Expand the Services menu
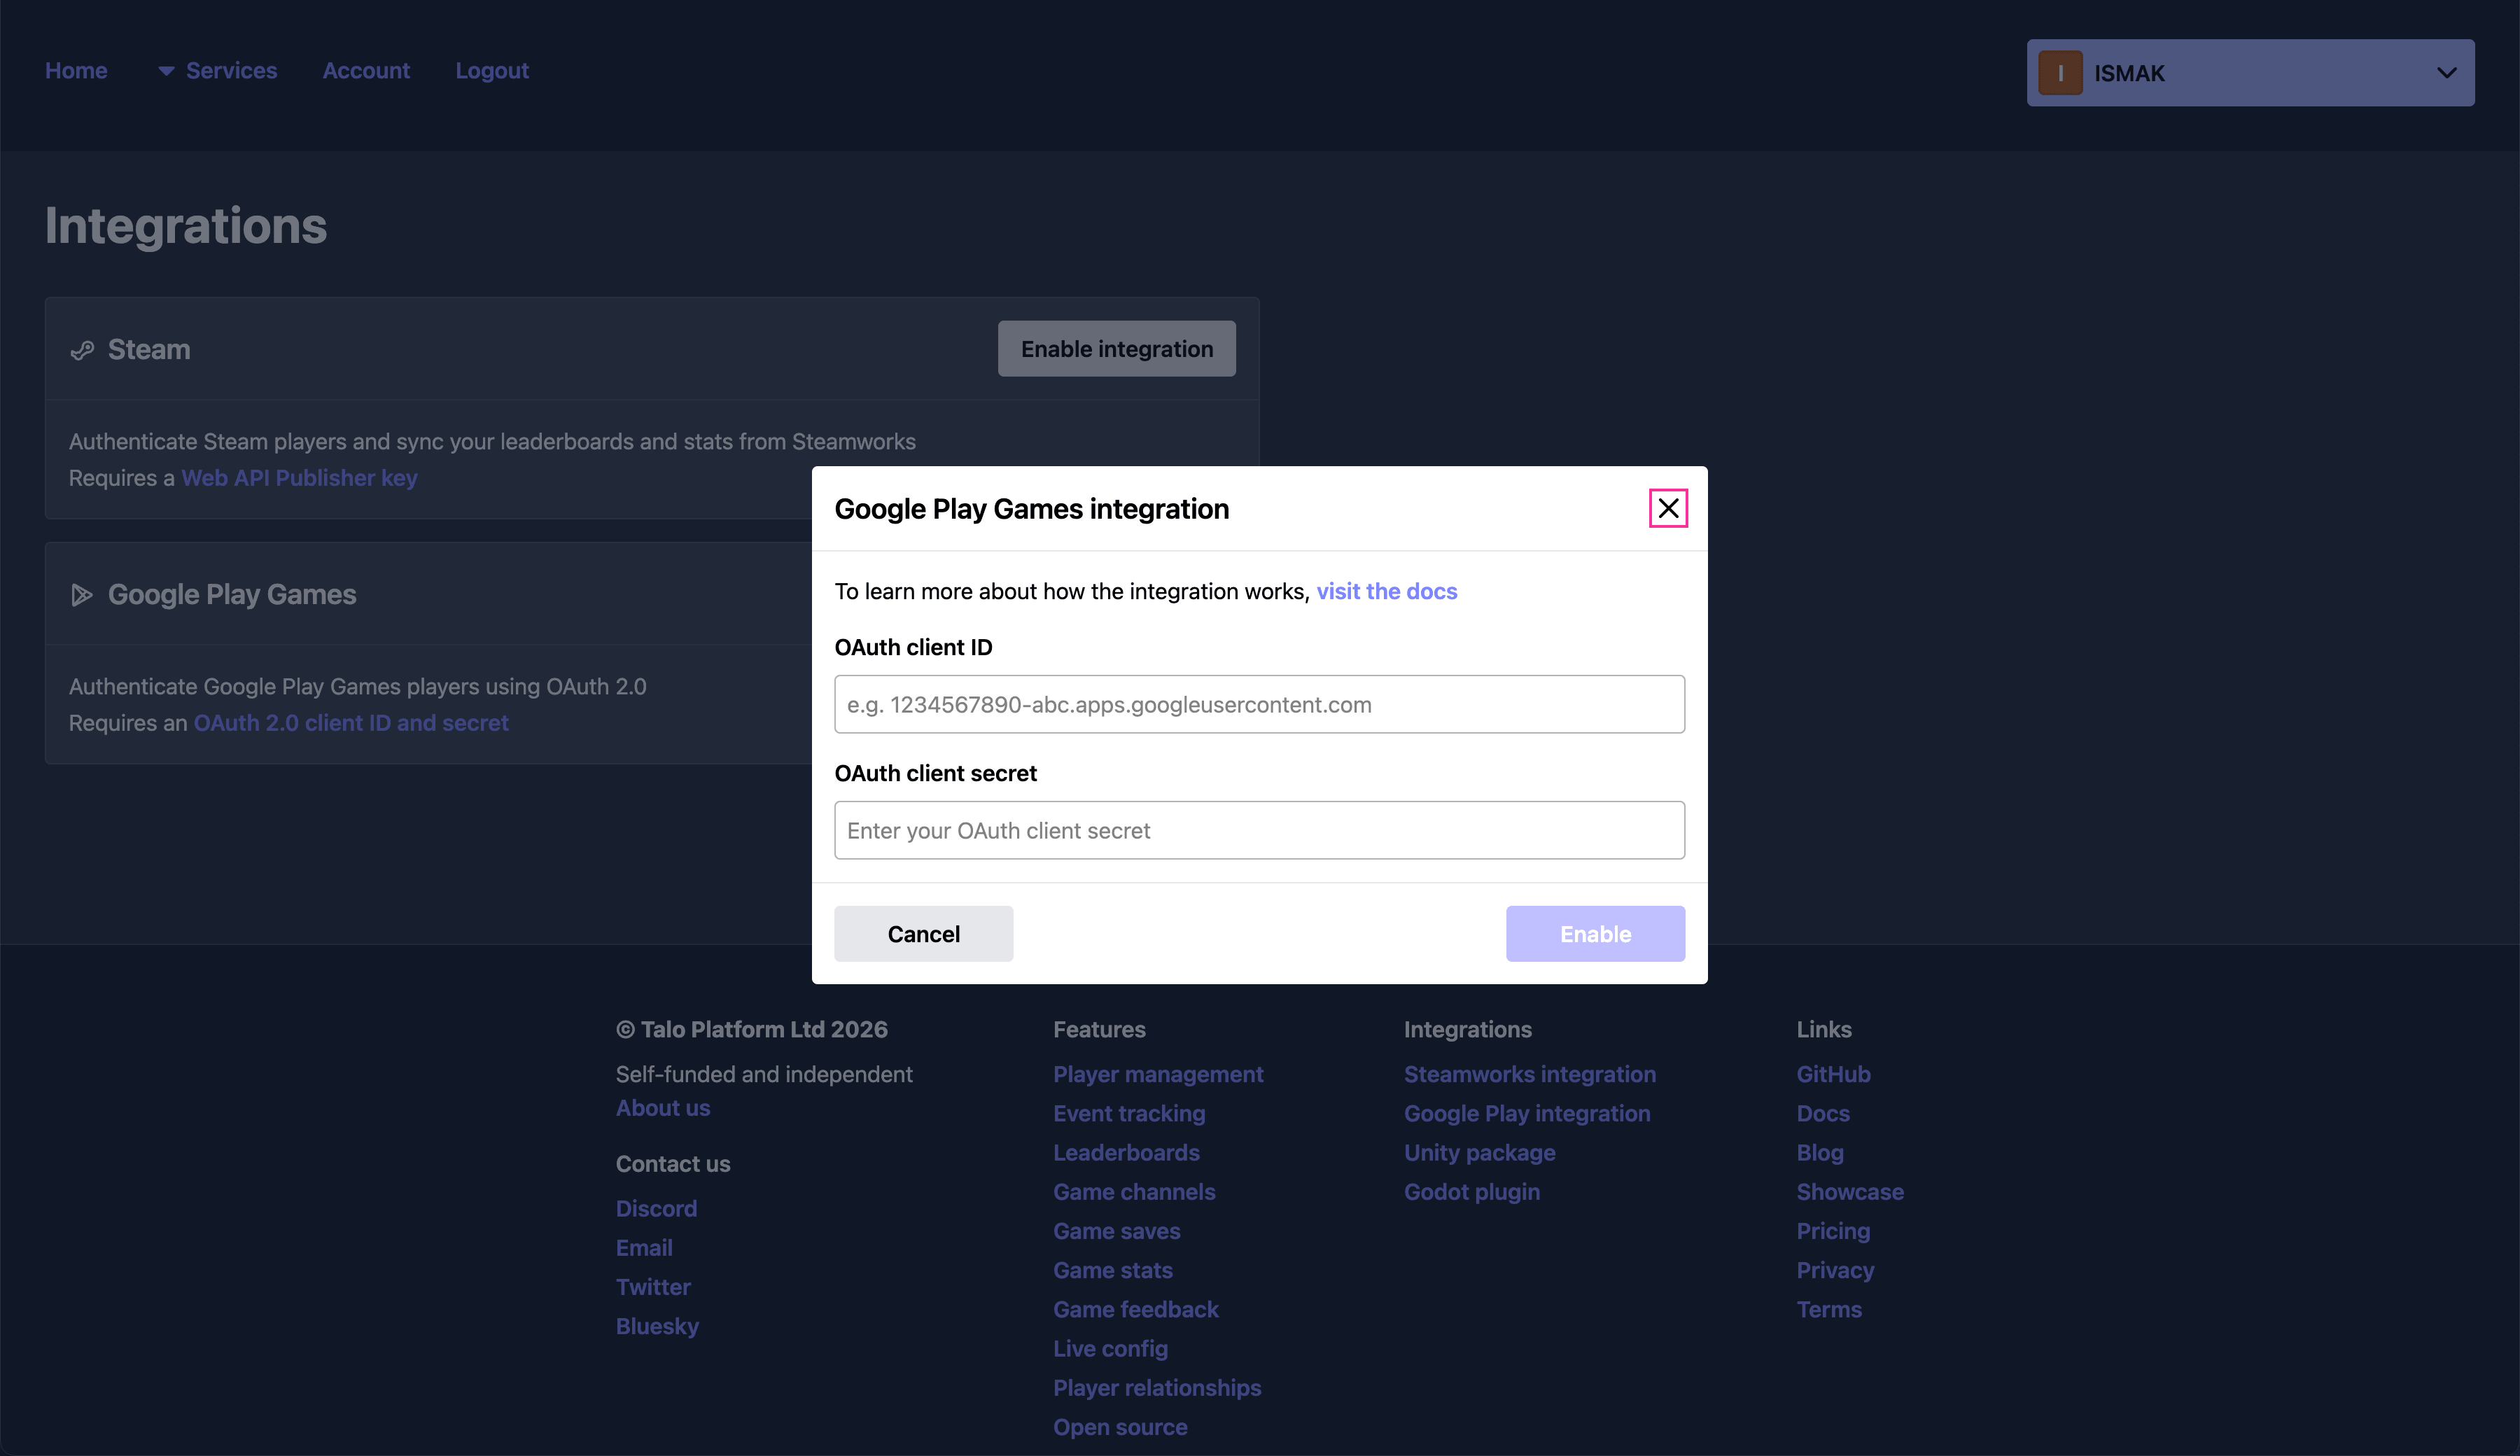Viewport: 2520px width, 1456px height. 231,71
